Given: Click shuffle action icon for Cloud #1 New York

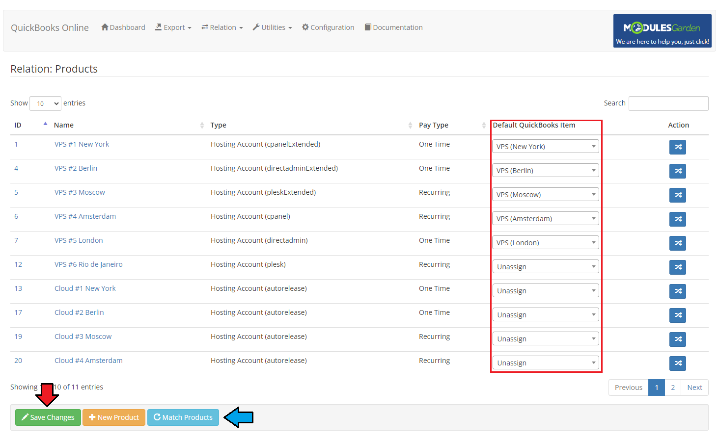Looking at the screenshot, I should (x=677, y=291).
